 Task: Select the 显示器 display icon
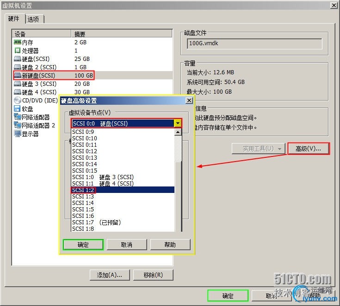tap(18, 134)
